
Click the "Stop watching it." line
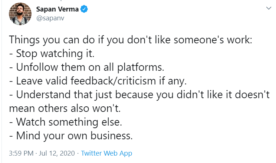(52, 53)
